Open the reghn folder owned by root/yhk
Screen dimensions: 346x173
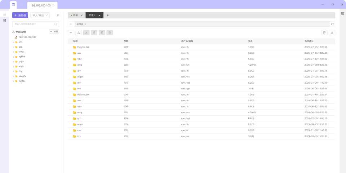[80, 77]
